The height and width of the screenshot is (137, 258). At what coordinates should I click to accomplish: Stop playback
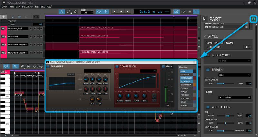click(115, 12)
